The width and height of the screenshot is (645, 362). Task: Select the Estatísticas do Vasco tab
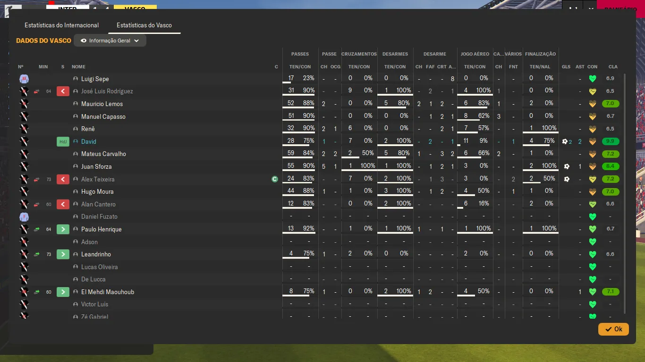click(x=144, y=25)
